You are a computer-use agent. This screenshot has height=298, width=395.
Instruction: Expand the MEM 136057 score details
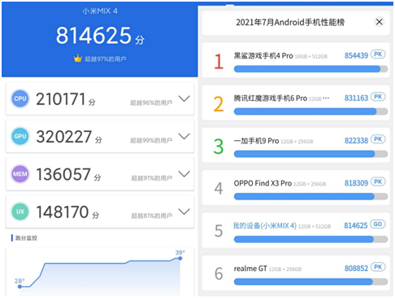[184, 174]
